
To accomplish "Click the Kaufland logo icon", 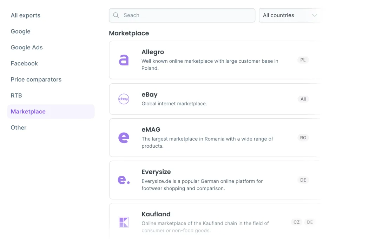I will [124, 222].
